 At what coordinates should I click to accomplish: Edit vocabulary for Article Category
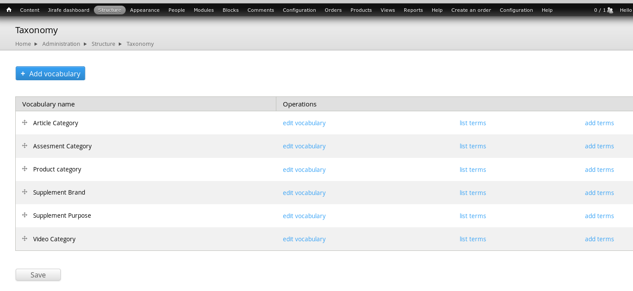click(x=304, y=123)
